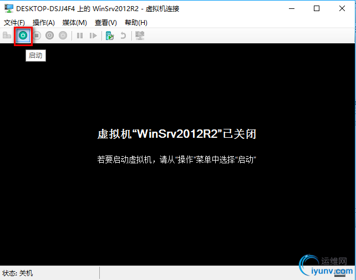Minimize the virtual machine connection window
The image size is (356, 280).
[x=292, y=9]
